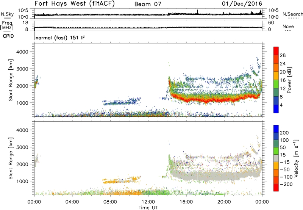
Task: Click the "Power [dB]" colorbar title
Action: click(x=289, y=80)
